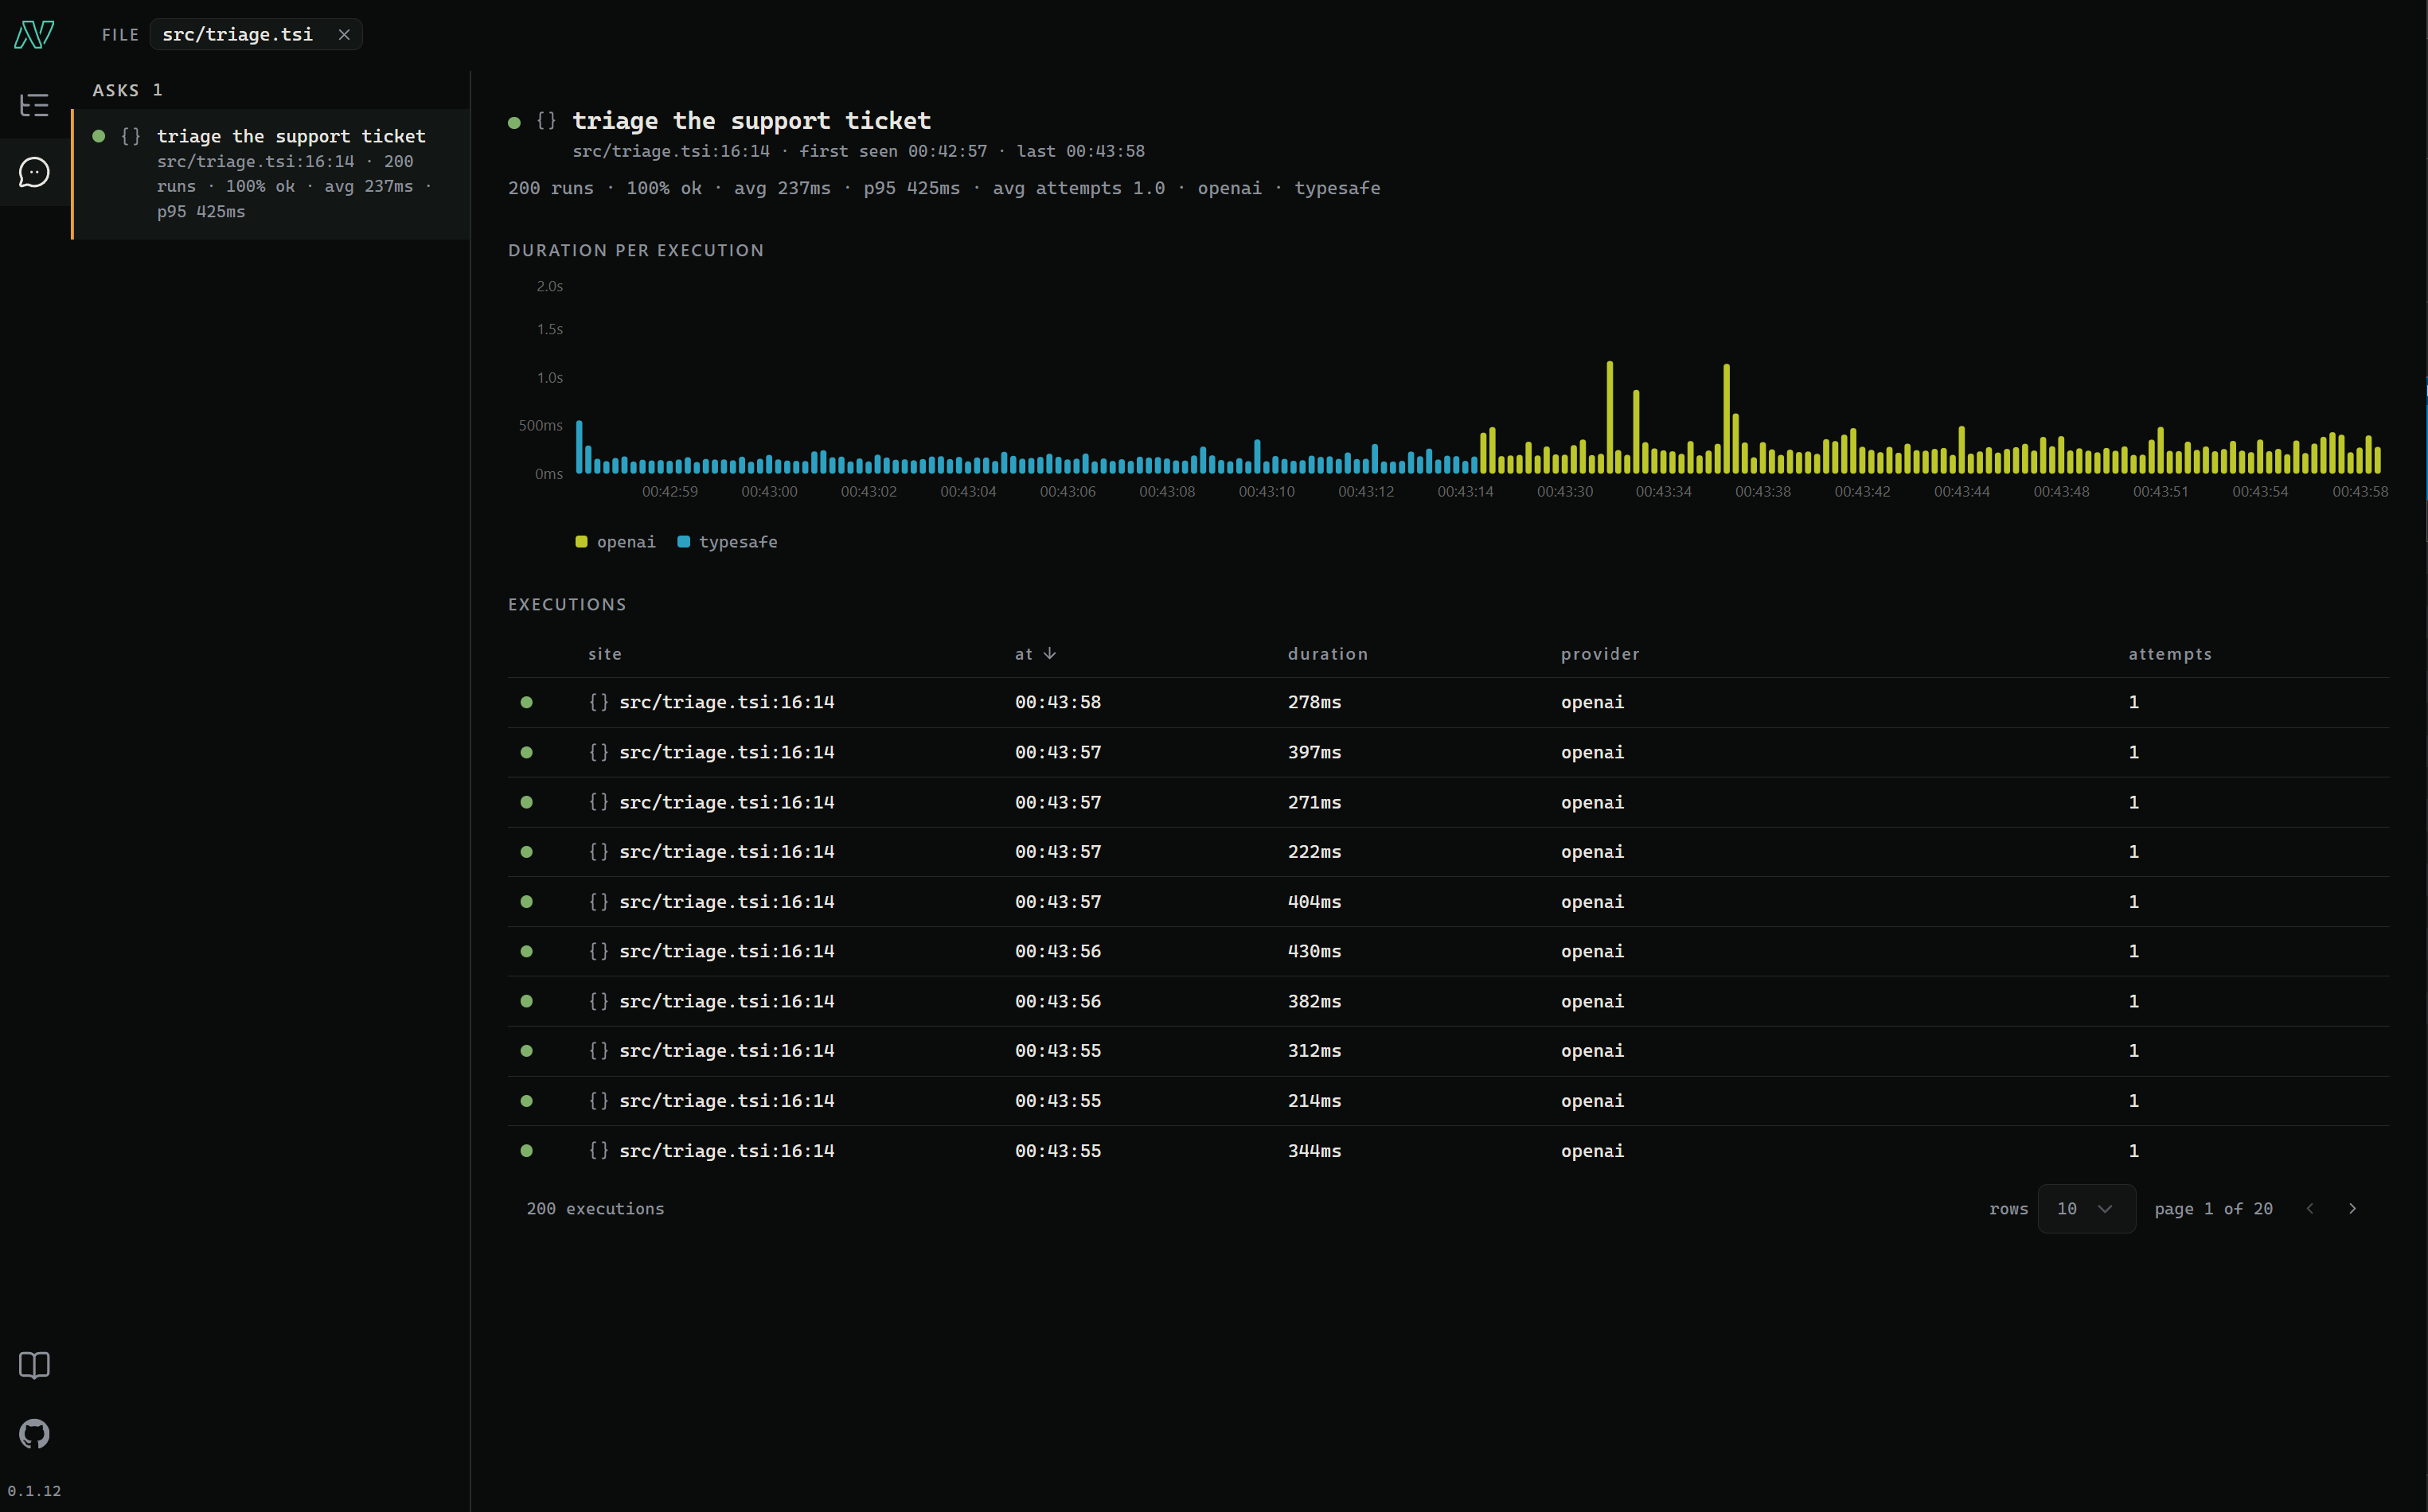Screen dimensions: 2428x1512
Task: Click braces icon in the 430ms row
Action: tap(599, 951)
